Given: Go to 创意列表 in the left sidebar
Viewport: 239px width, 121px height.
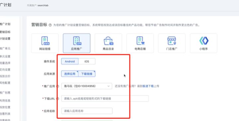Looking at the screenshot, I should tap(5, 114).
